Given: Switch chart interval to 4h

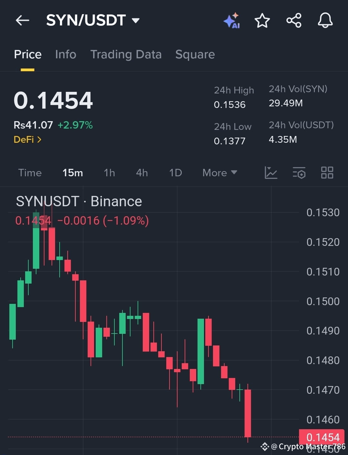Looking at the screenshot, I should [x=142, y=173].
